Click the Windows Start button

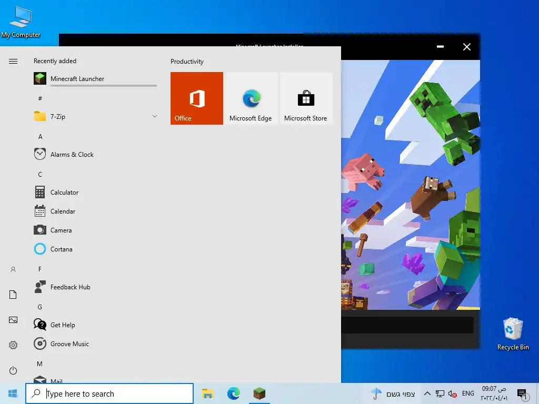coord(13,393)
